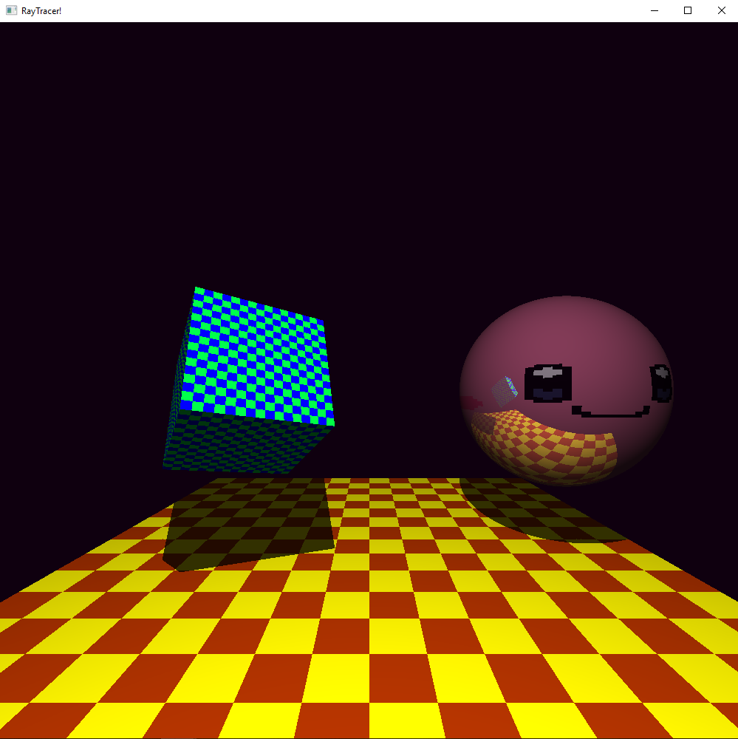
Task: Click the small cube reflection on the sphere
Action: [x=505, y=389]
